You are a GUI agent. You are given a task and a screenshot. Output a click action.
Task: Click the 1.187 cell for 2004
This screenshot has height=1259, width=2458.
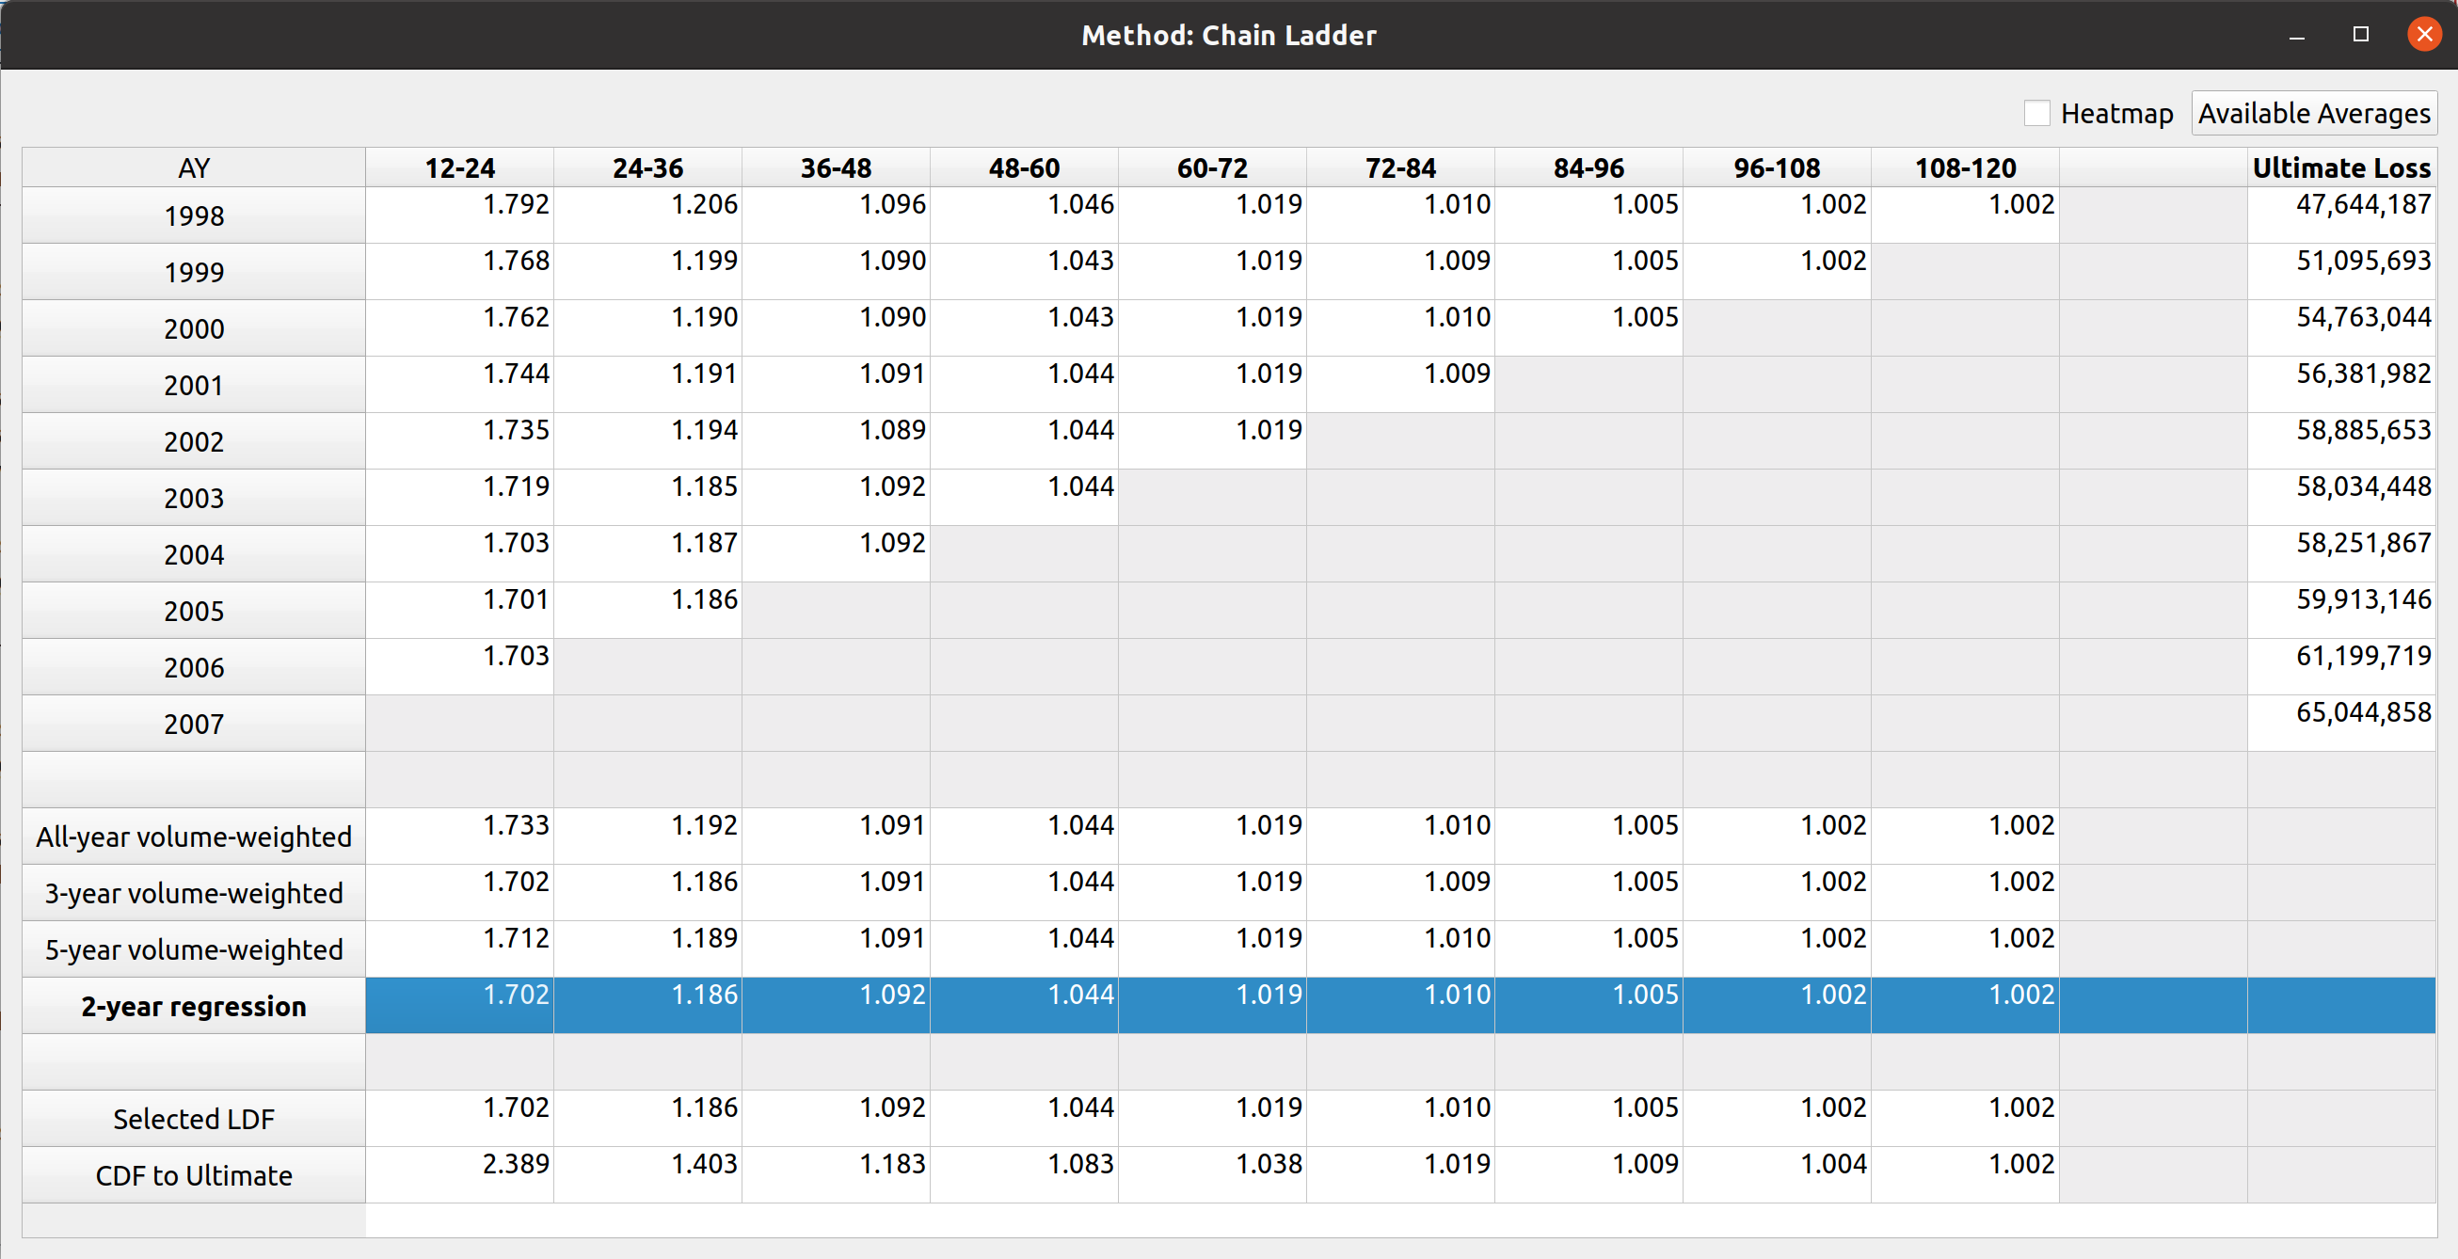coord(647,554)
